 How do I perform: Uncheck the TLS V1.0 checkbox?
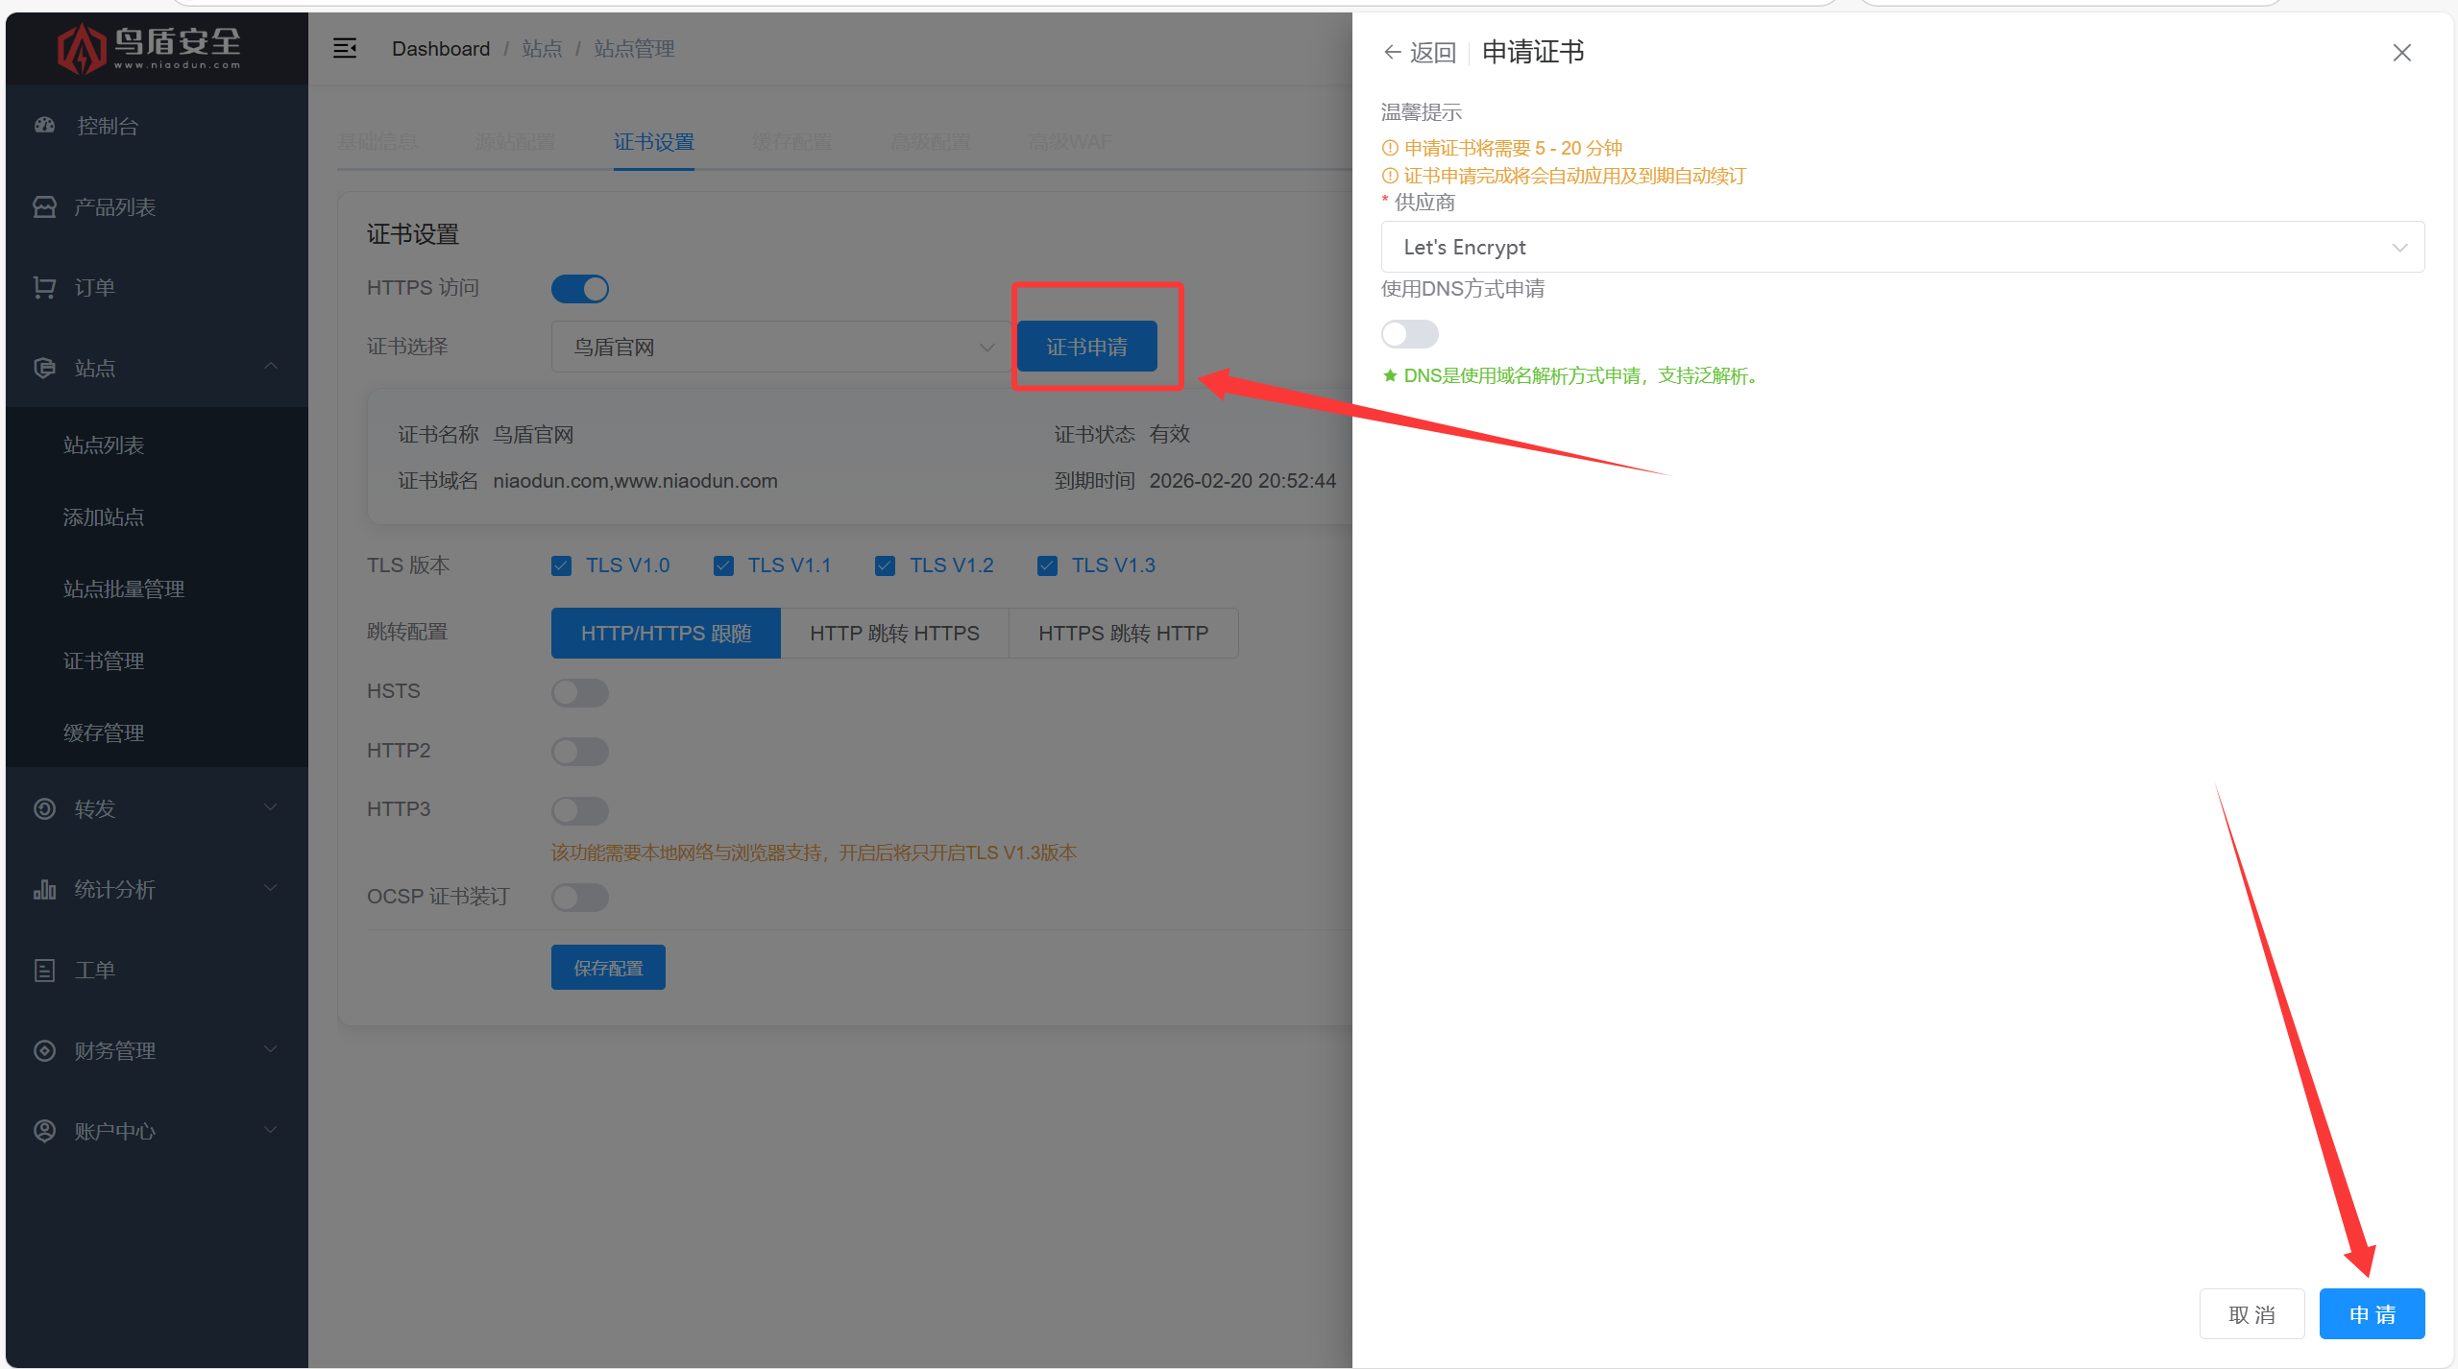[x=562, y=565]
